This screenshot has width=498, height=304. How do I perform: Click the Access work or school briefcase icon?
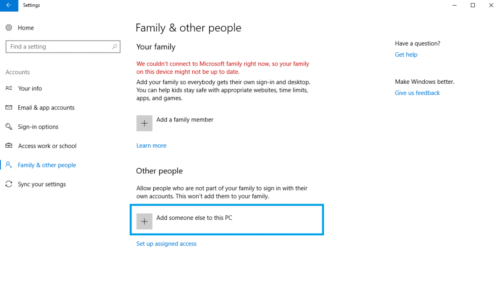coord(9,146)
